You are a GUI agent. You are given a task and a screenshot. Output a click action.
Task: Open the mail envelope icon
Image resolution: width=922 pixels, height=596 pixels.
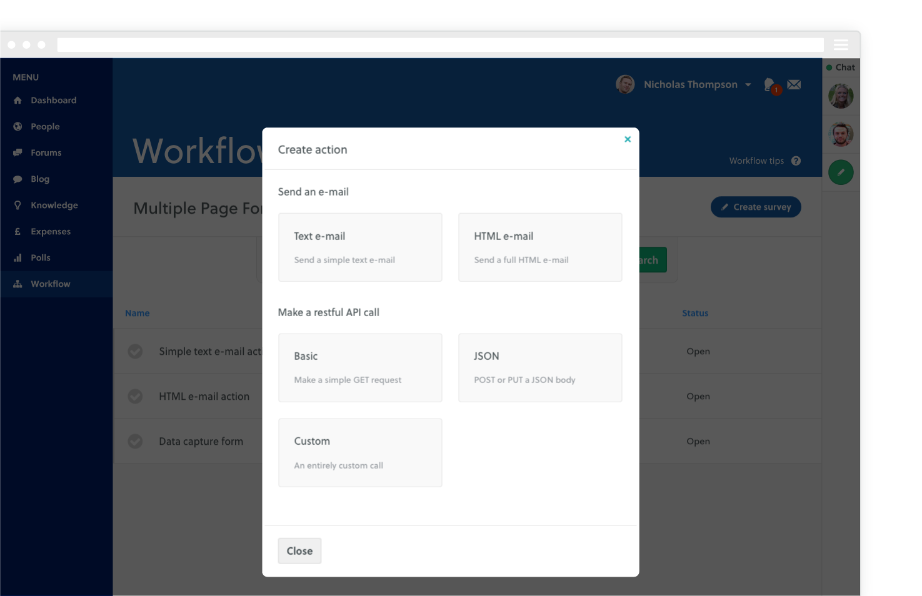[x=794, y=84]
